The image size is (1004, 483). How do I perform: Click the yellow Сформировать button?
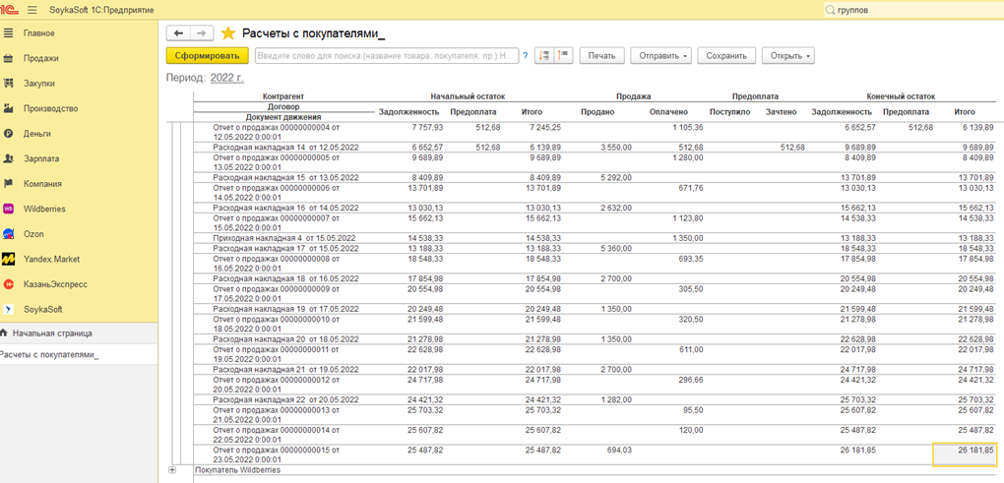[207, 56]
